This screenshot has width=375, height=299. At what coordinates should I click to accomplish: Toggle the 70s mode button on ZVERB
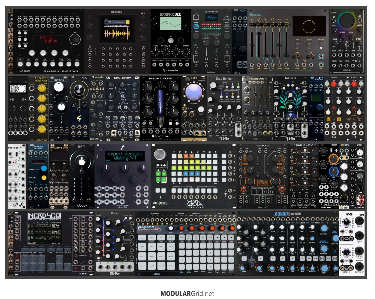point(327,84)
